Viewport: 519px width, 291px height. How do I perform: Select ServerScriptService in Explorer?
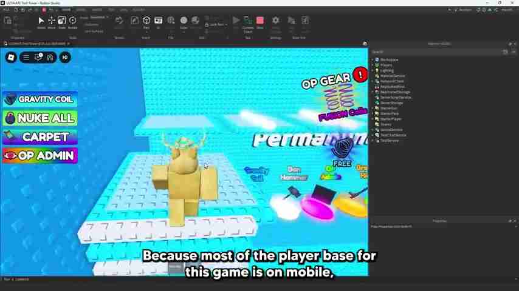396,98
